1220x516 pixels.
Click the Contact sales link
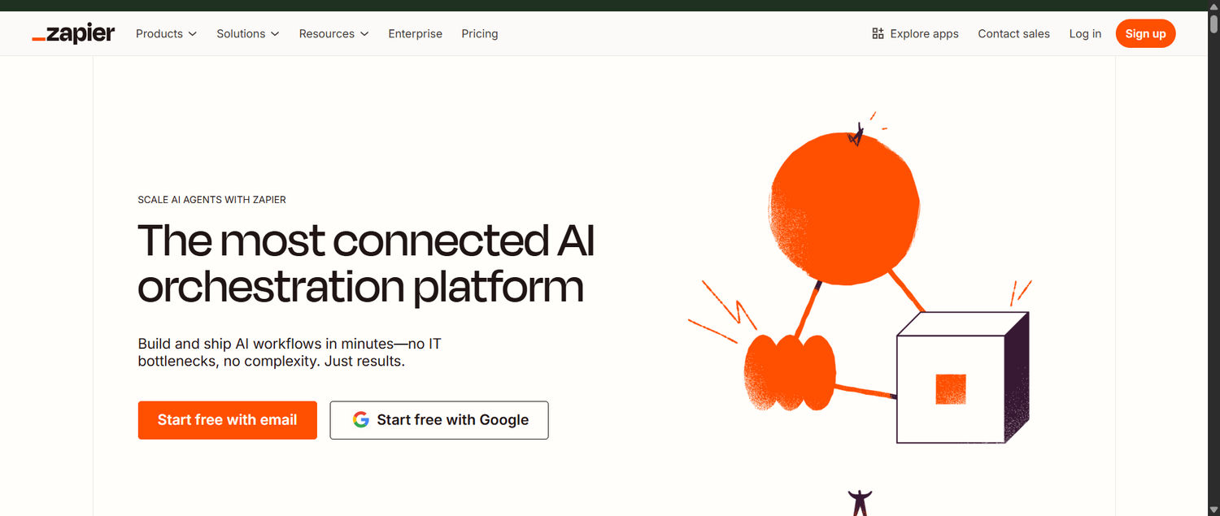tap(1013, 33)
